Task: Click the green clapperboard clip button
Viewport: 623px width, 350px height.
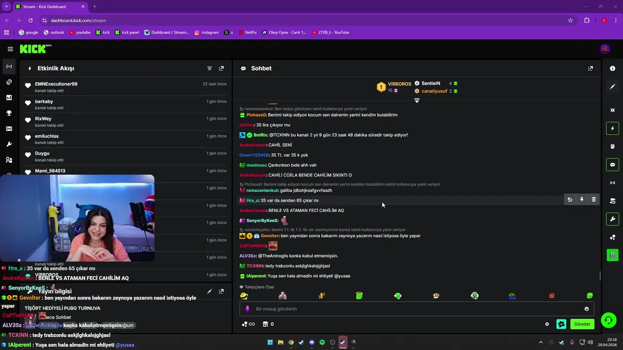Action: pos(612,255)
